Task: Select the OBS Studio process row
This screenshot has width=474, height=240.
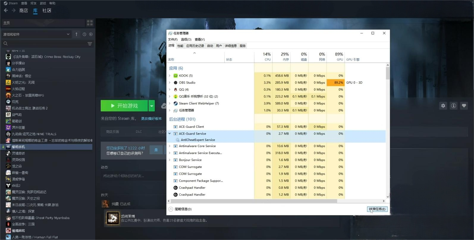Action: coord(208,83)
